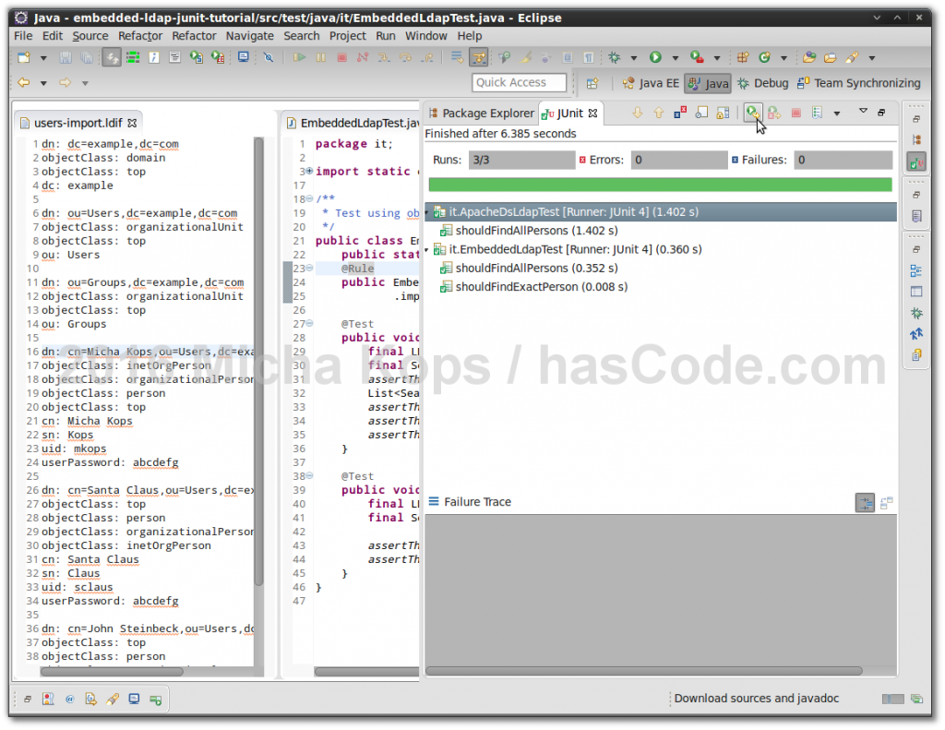The image size is (945, 730).
Task: Switch to the Debug perspective
Action: tap(769, 83)
